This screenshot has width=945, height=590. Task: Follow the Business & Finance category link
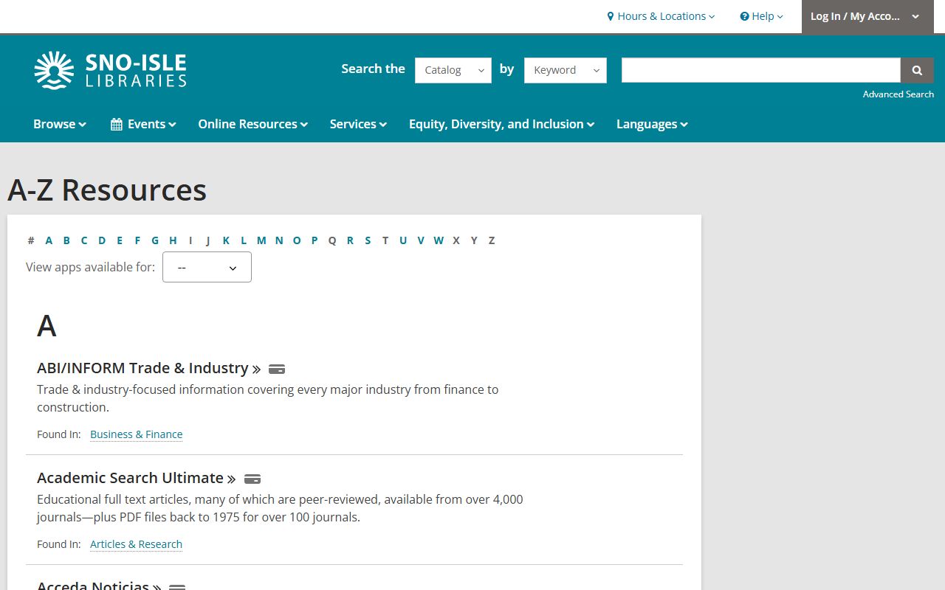[x=136, y=434]
